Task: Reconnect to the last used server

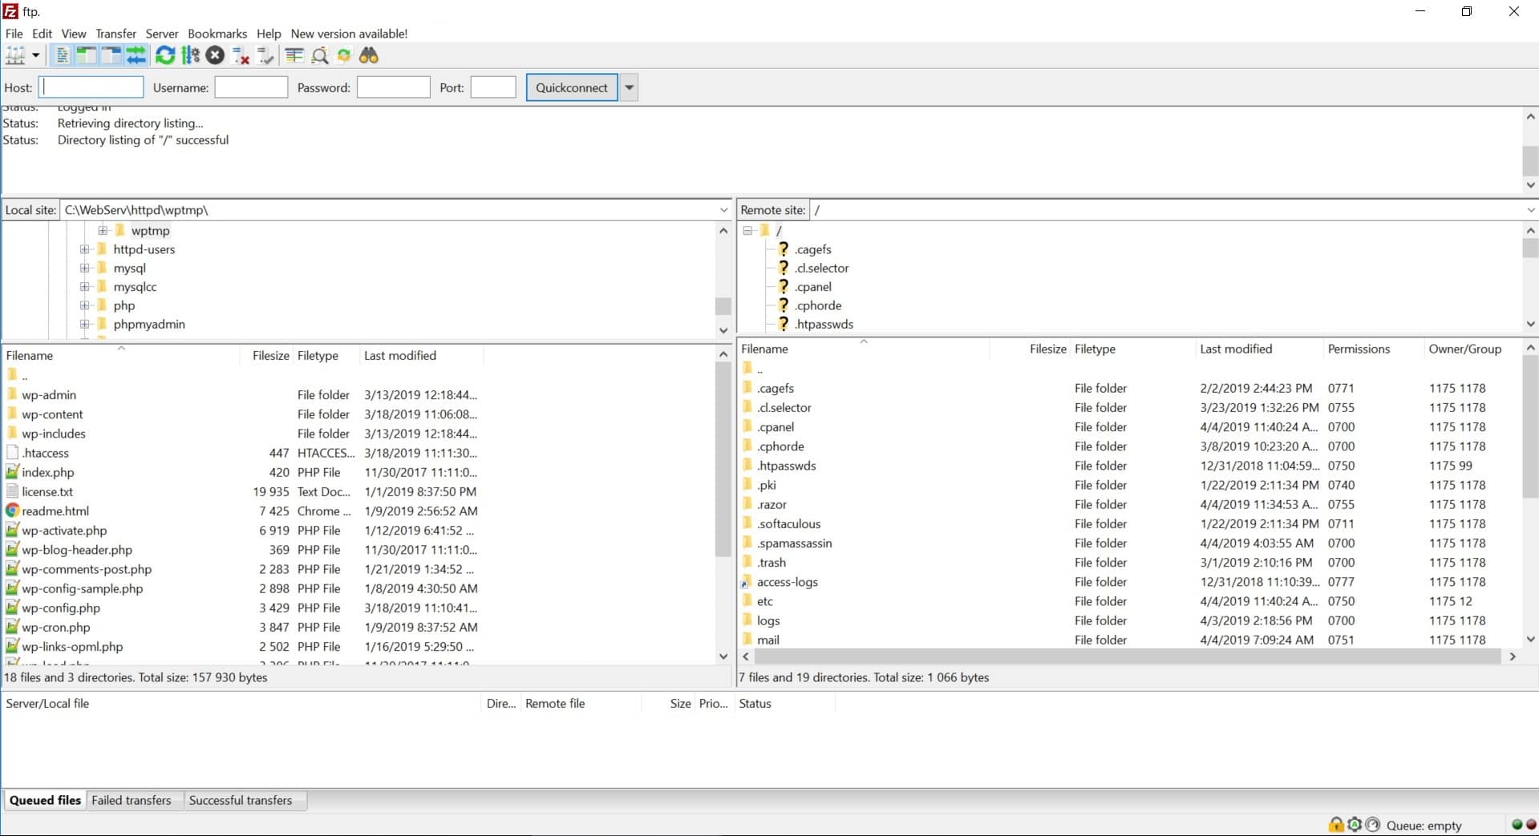Action: (x=265, y=55)
